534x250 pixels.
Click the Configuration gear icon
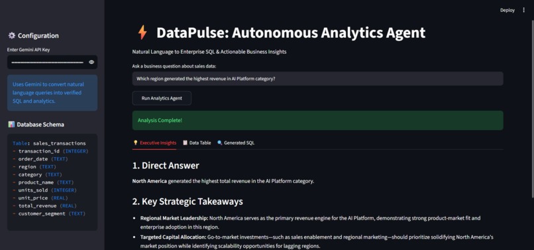(11, 35)
